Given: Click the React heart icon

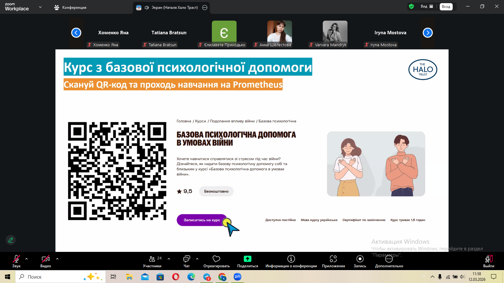Looking at the screenshot, I should 216,261.
